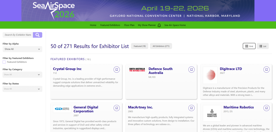Click the April 19-22, 2026 banner text
This screenshot has width=276, height=132.
point(175,8)
